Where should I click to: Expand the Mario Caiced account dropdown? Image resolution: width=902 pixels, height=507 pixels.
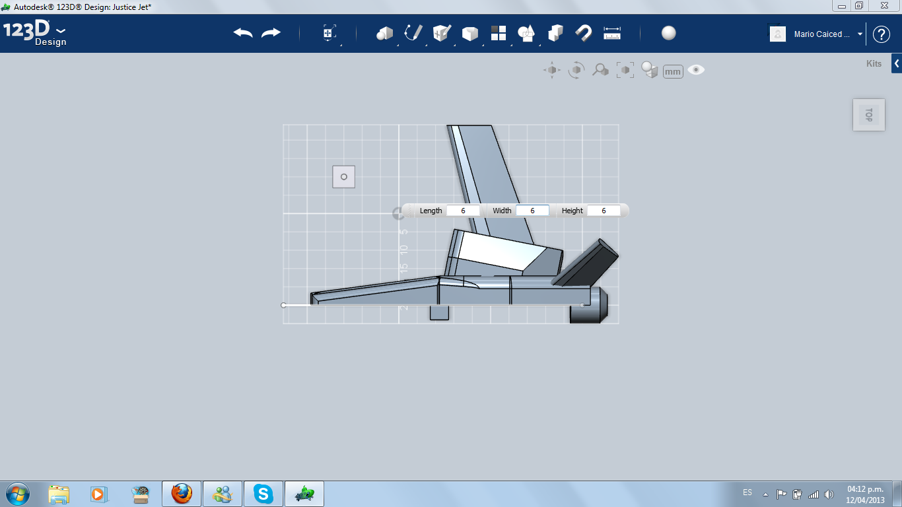[860, 34]
